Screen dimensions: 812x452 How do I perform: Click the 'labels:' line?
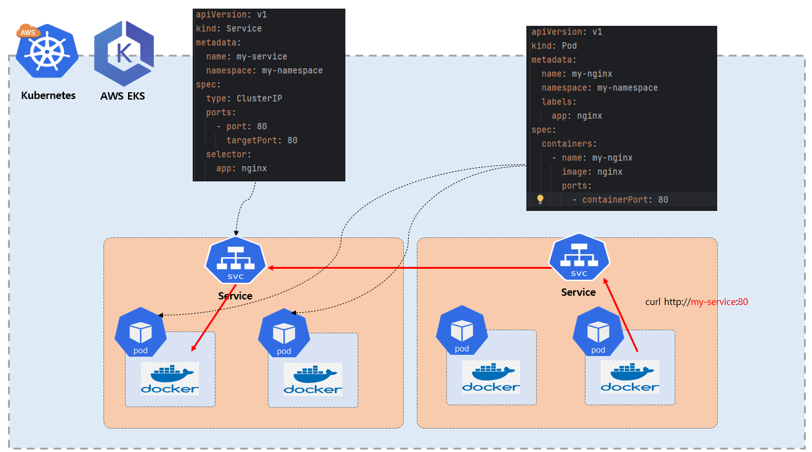560,101
